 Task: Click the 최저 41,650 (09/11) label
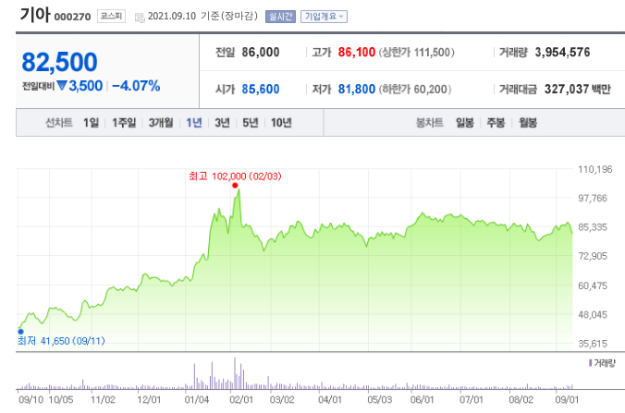click(61, 341)
